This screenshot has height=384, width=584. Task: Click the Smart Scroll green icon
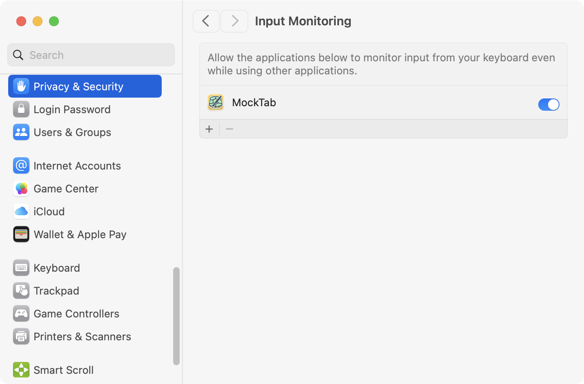click(21, 370)
